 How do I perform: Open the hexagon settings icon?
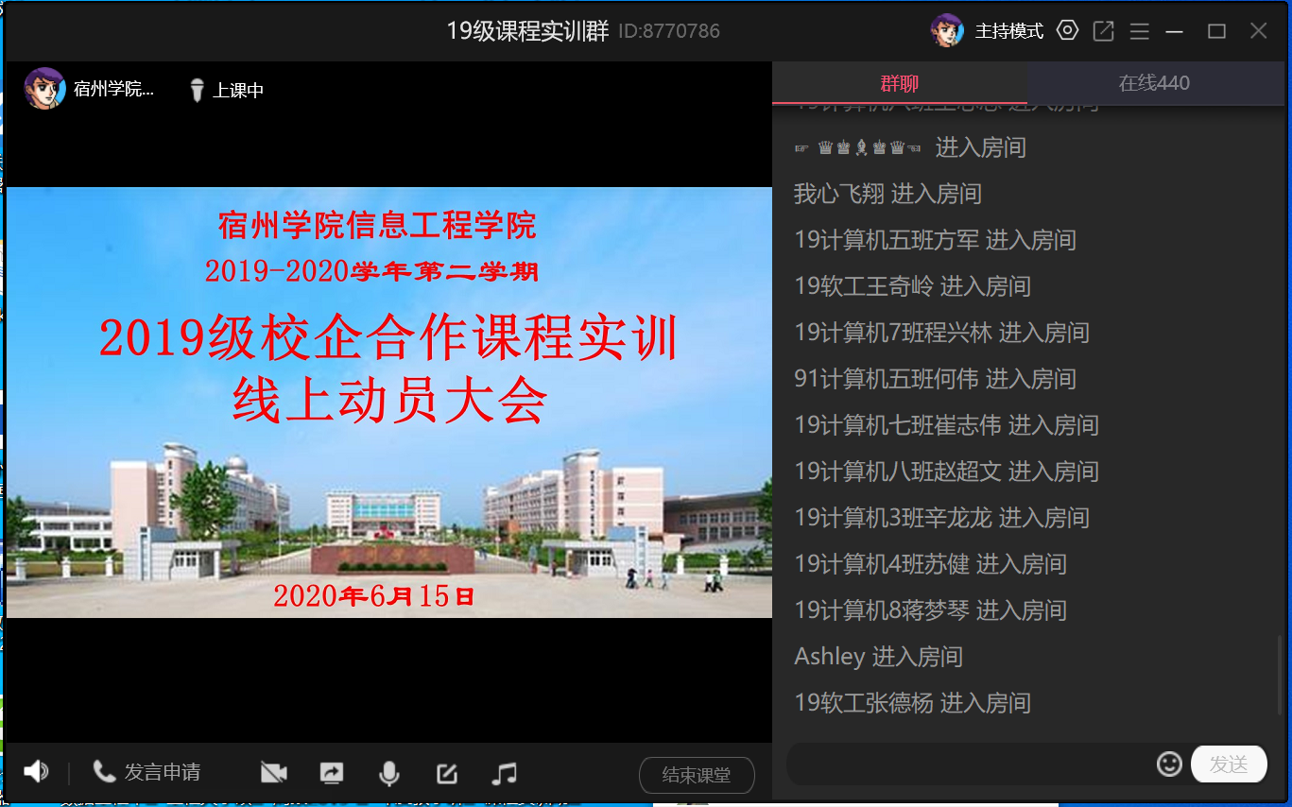click(1067, 30)
